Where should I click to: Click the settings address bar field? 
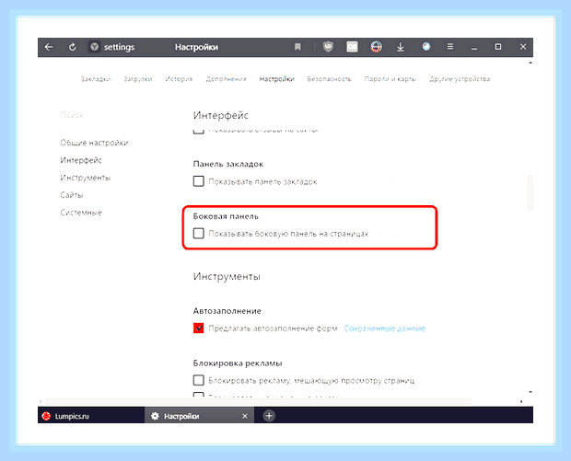pyautogui.click(x=119, y=47)
